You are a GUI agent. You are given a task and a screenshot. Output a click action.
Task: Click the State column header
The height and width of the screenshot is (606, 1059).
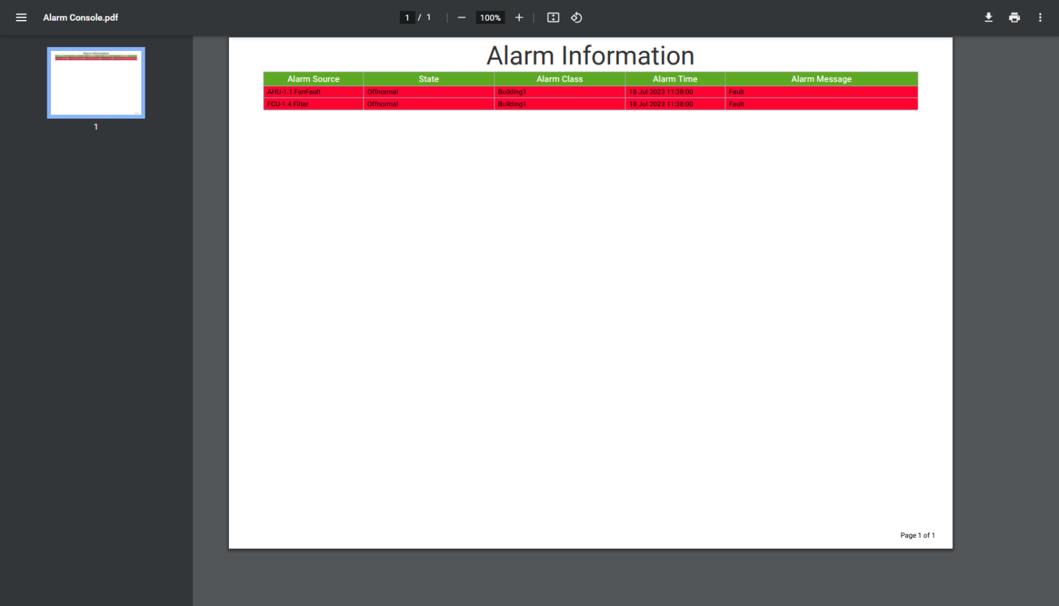428,79
